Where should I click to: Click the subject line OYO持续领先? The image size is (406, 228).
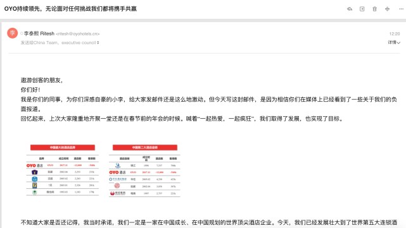coord(70,9)
